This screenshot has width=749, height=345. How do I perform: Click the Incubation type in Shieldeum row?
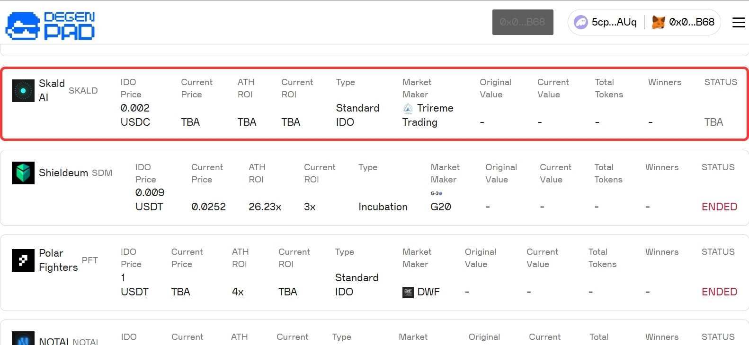383,207
